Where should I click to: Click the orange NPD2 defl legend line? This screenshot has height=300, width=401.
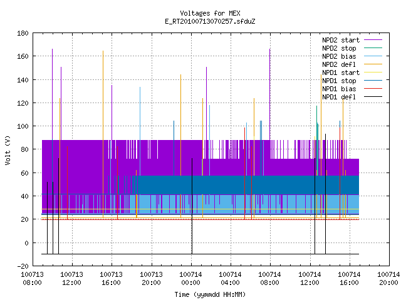click(x=373, y=64)
